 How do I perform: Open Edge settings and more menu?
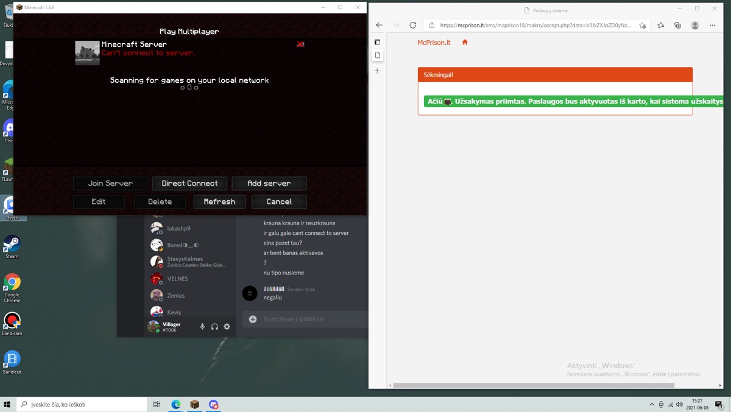point(713,25)
